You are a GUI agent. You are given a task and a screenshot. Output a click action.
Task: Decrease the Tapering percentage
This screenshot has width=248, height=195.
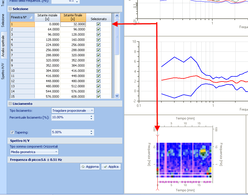point(91,134)
